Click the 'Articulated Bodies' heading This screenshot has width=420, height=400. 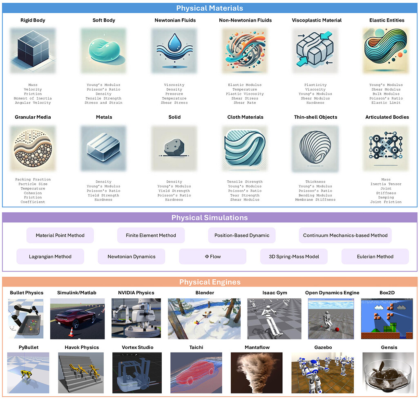(387, 117)
